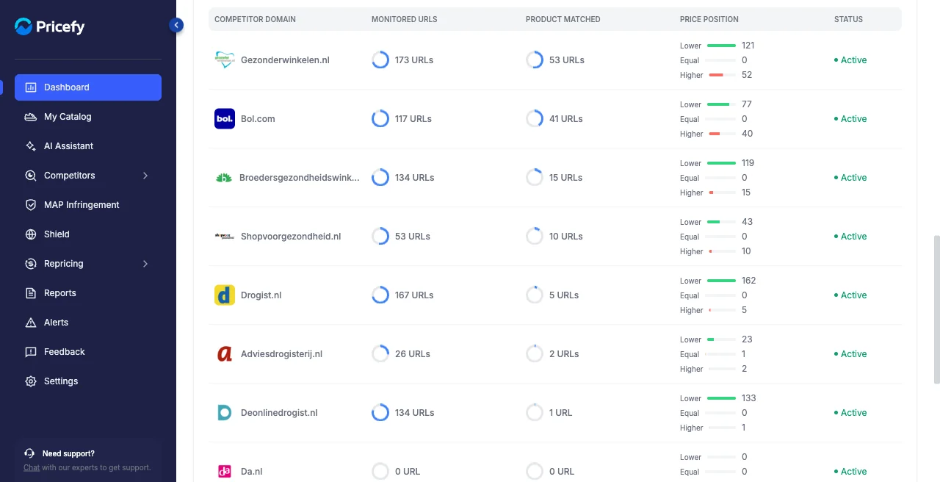Click Bol.com product matched progress ring
Image resolution: width=940 pixels, height=482 pixels.
point(535,119)
